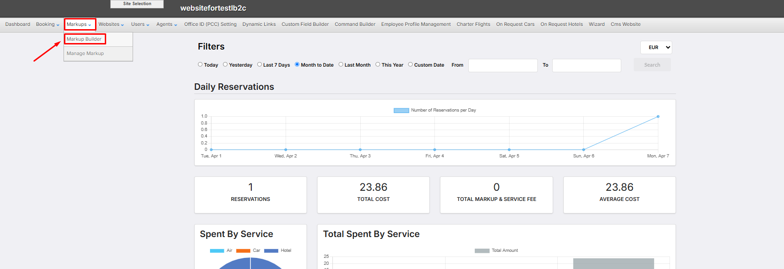This screenshot has width=784, height=269.
Task: Open Cms Website page
Action: [x=625, y=25]
